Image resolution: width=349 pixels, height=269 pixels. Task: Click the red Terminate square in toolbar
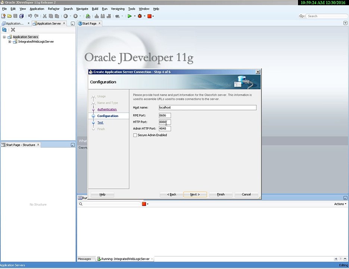[149, 16]
